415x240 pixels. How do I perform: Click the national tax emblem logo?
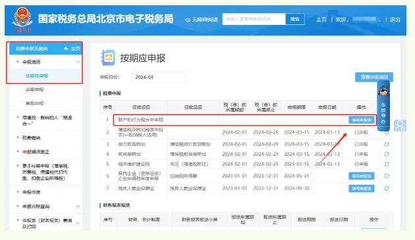[x=22, y=19]
